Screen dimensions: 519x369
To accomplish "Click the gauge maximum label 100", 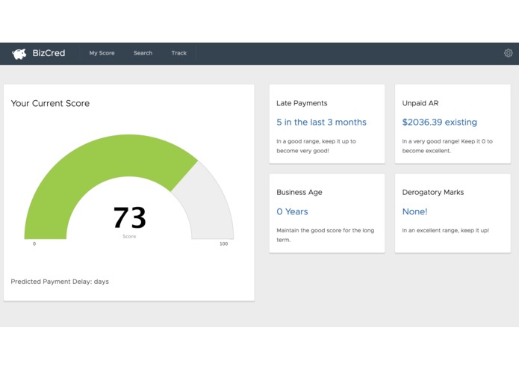I will point(224,244).
